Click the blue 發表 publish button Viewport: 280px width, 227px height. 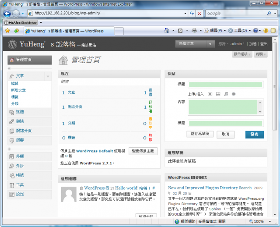(255, 135)
